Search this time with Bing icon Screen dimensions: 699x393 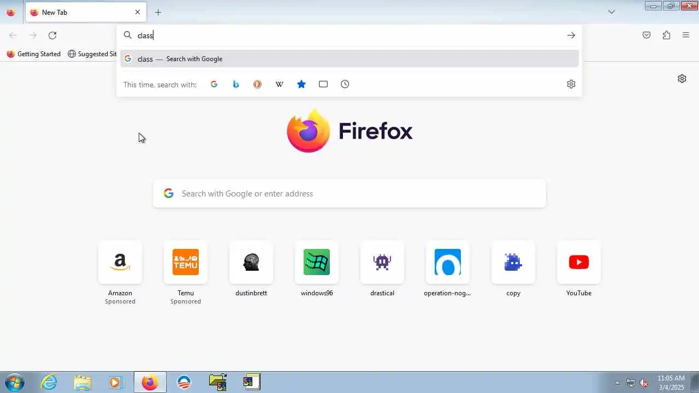236,84
